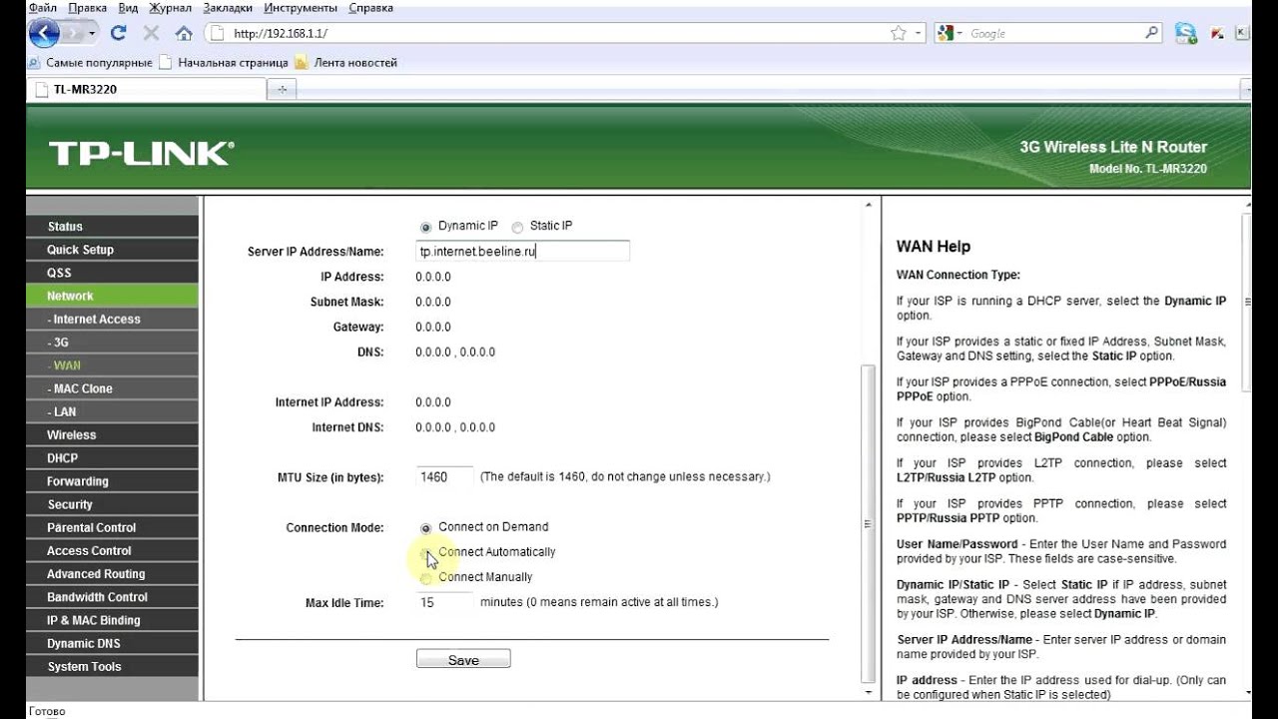The width and height of the screenshot is (1278, 719).
Task: Go back with the browser Back arrow
Action: click(x=44, y=33)
